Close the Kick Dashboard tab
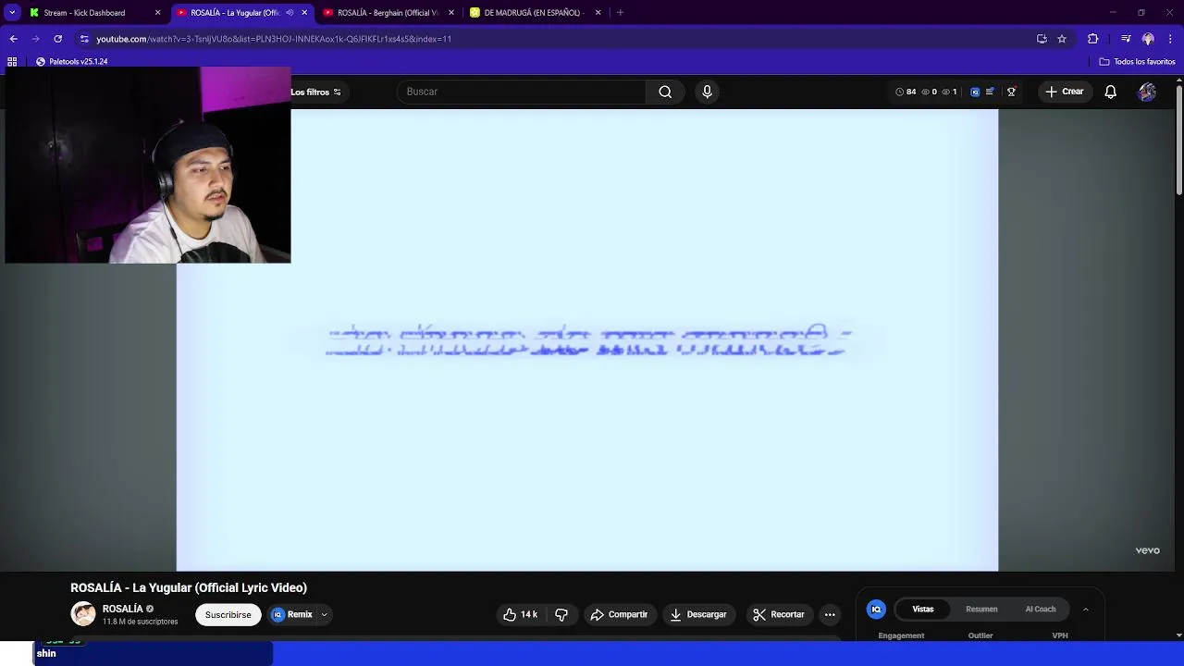Image resolution: width=1184 pixels, height=666 pixels. (157, 13)
